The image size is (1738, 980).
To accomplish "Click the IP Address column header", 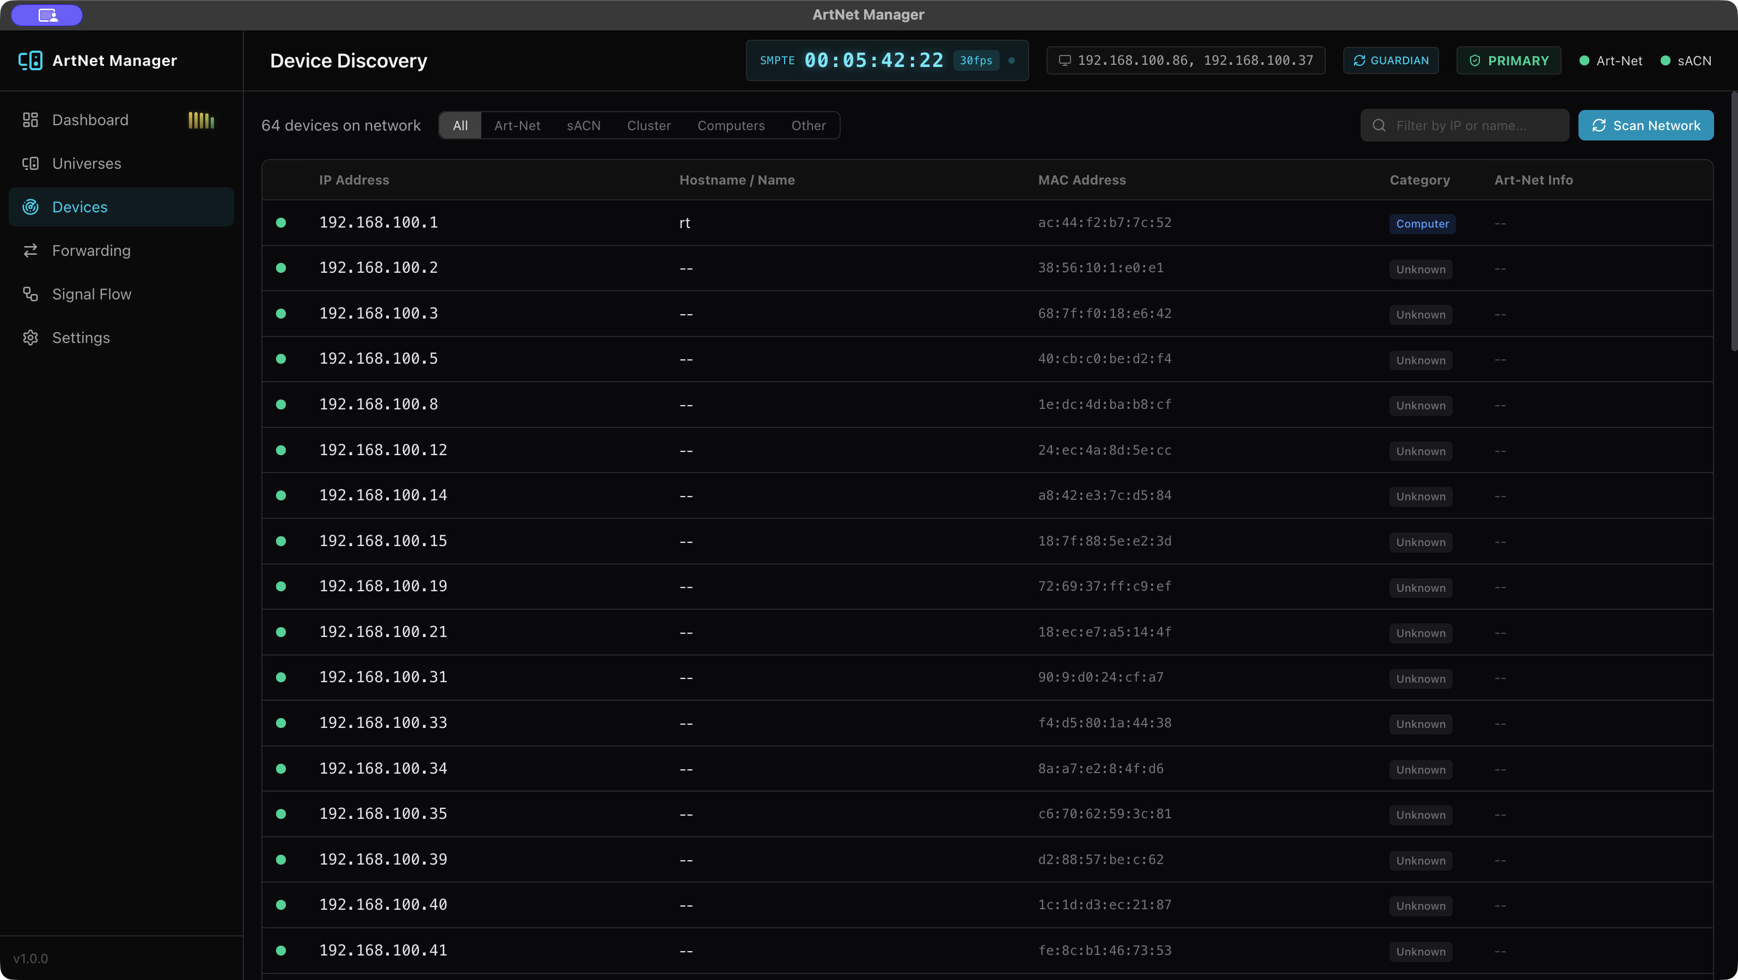I will (353, 180).
